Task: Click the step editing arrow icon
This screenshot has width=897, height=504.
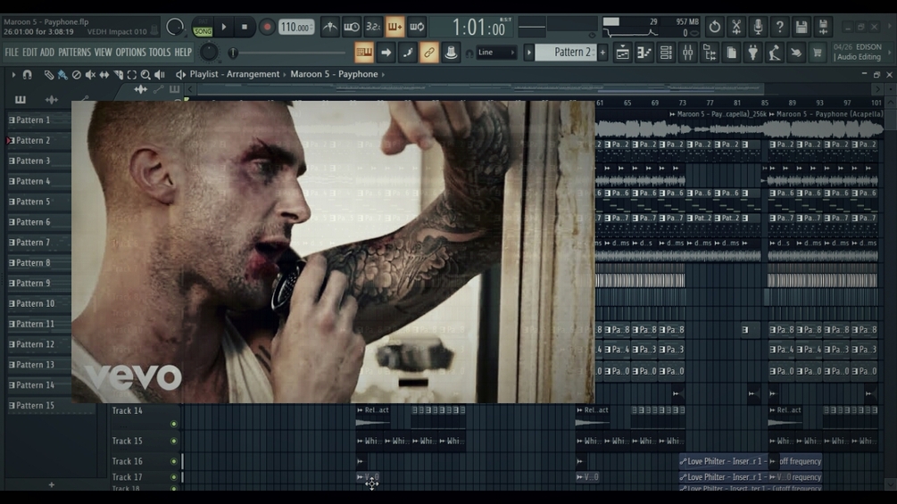Action: pos(386,53)
